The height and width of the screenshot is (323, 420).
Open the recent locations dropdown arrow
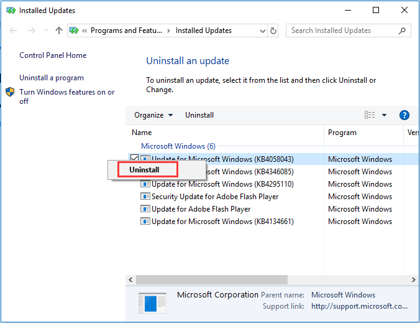pyautogui.click(x=46, y=30)
